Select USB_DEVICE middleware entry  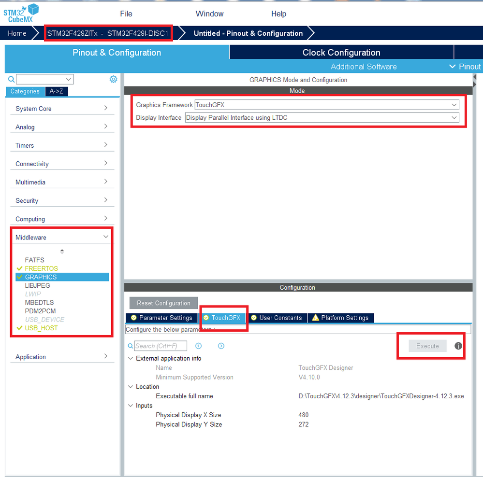pyautogui.click(x=44, y=320)
